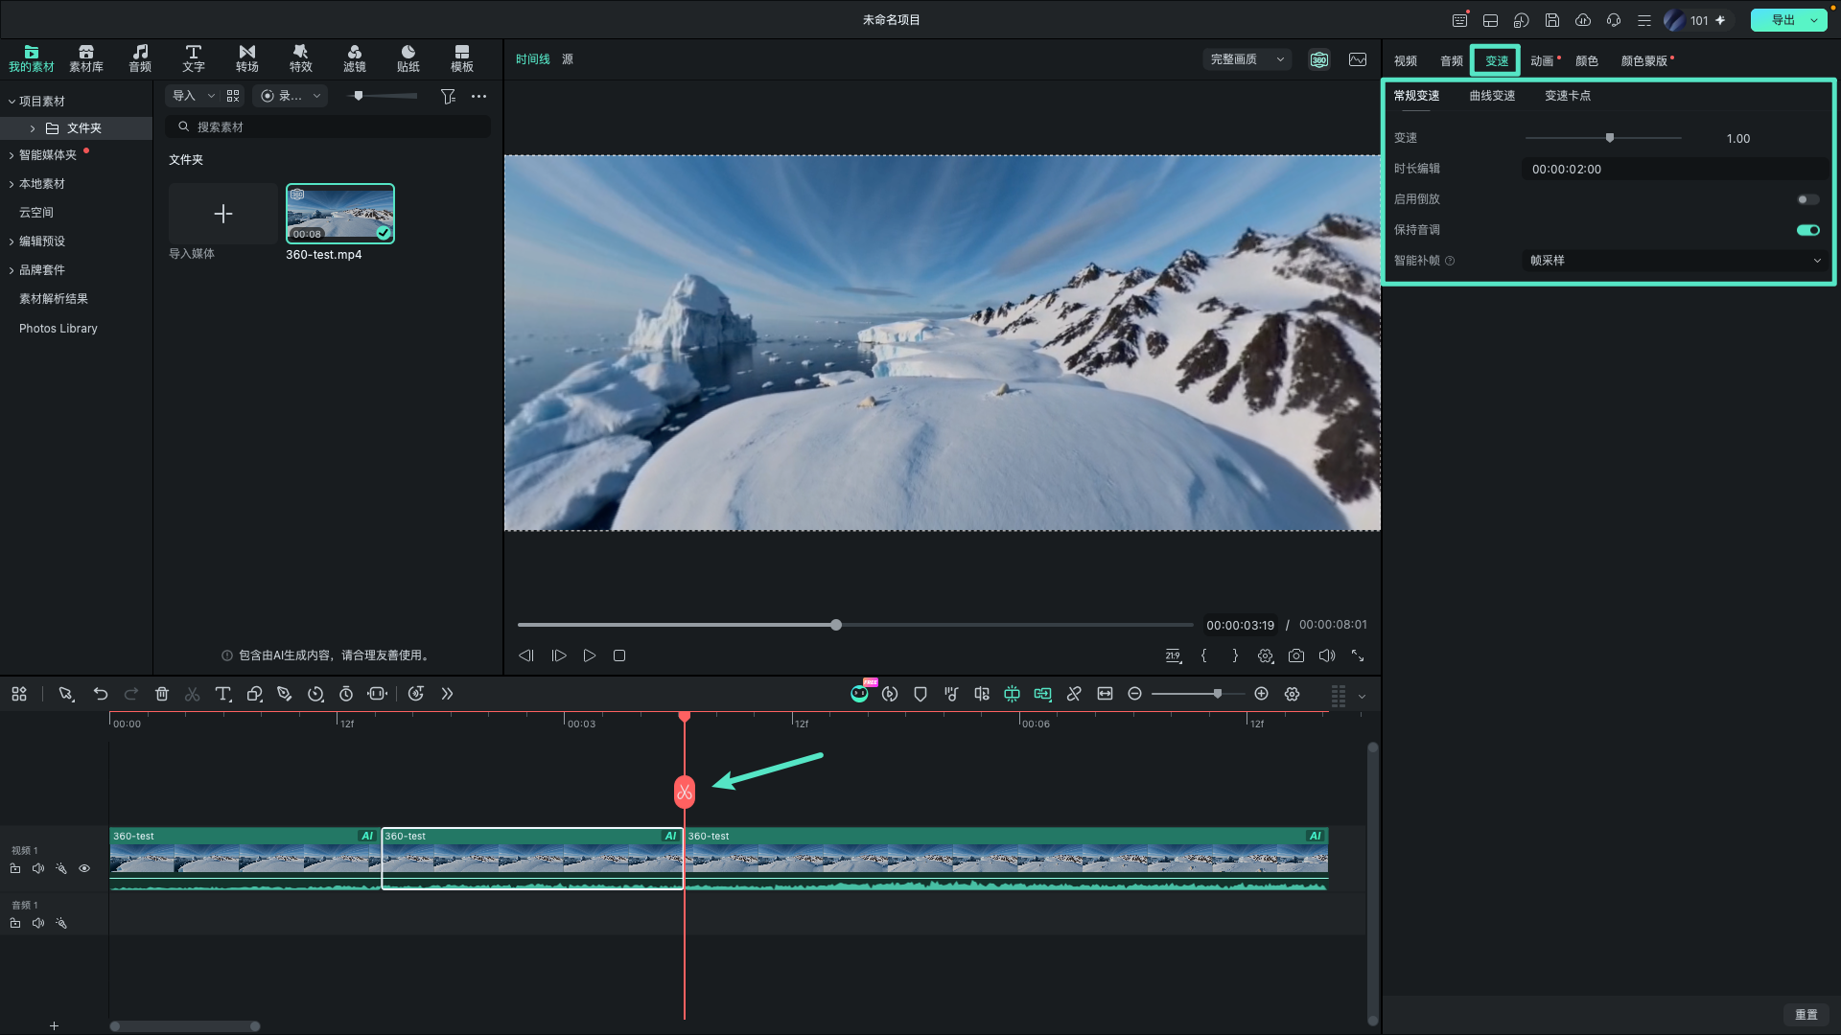
Task: Mute the 音频 1 track
Action: click(x=38, y=923)
